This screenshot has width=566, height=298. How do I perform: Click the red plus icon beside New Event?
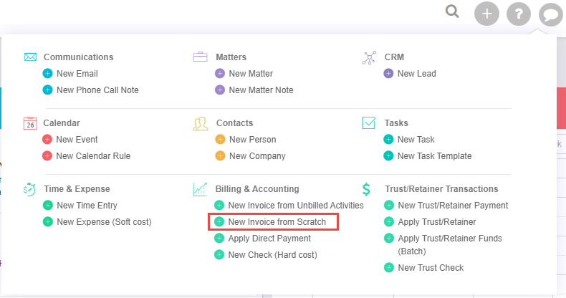pos(47,139)
